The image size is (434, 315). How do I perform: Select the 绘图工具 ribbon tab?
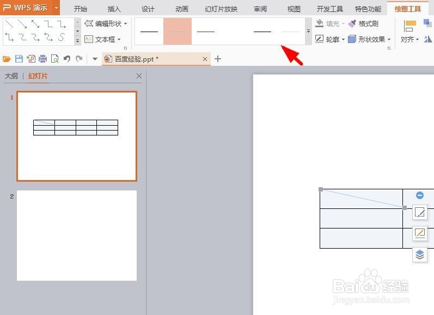pyautogui.click(x=408, y=9)
